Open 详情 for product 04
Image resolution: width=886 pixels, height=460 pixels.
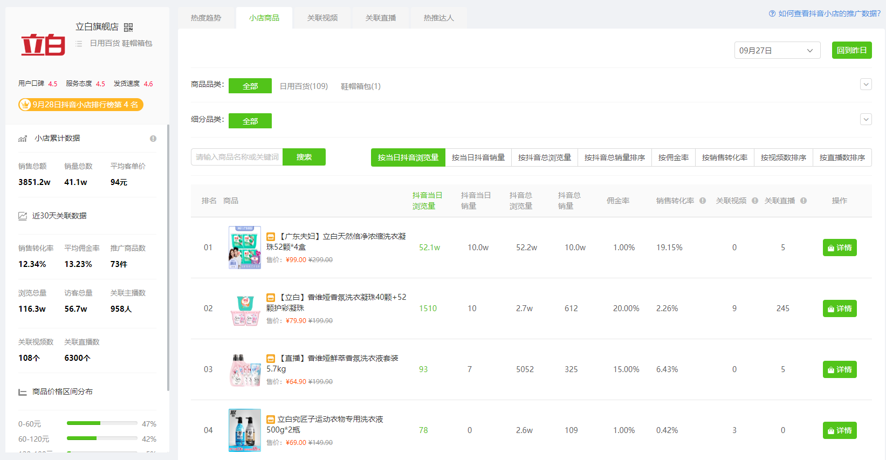coord(840,430)
